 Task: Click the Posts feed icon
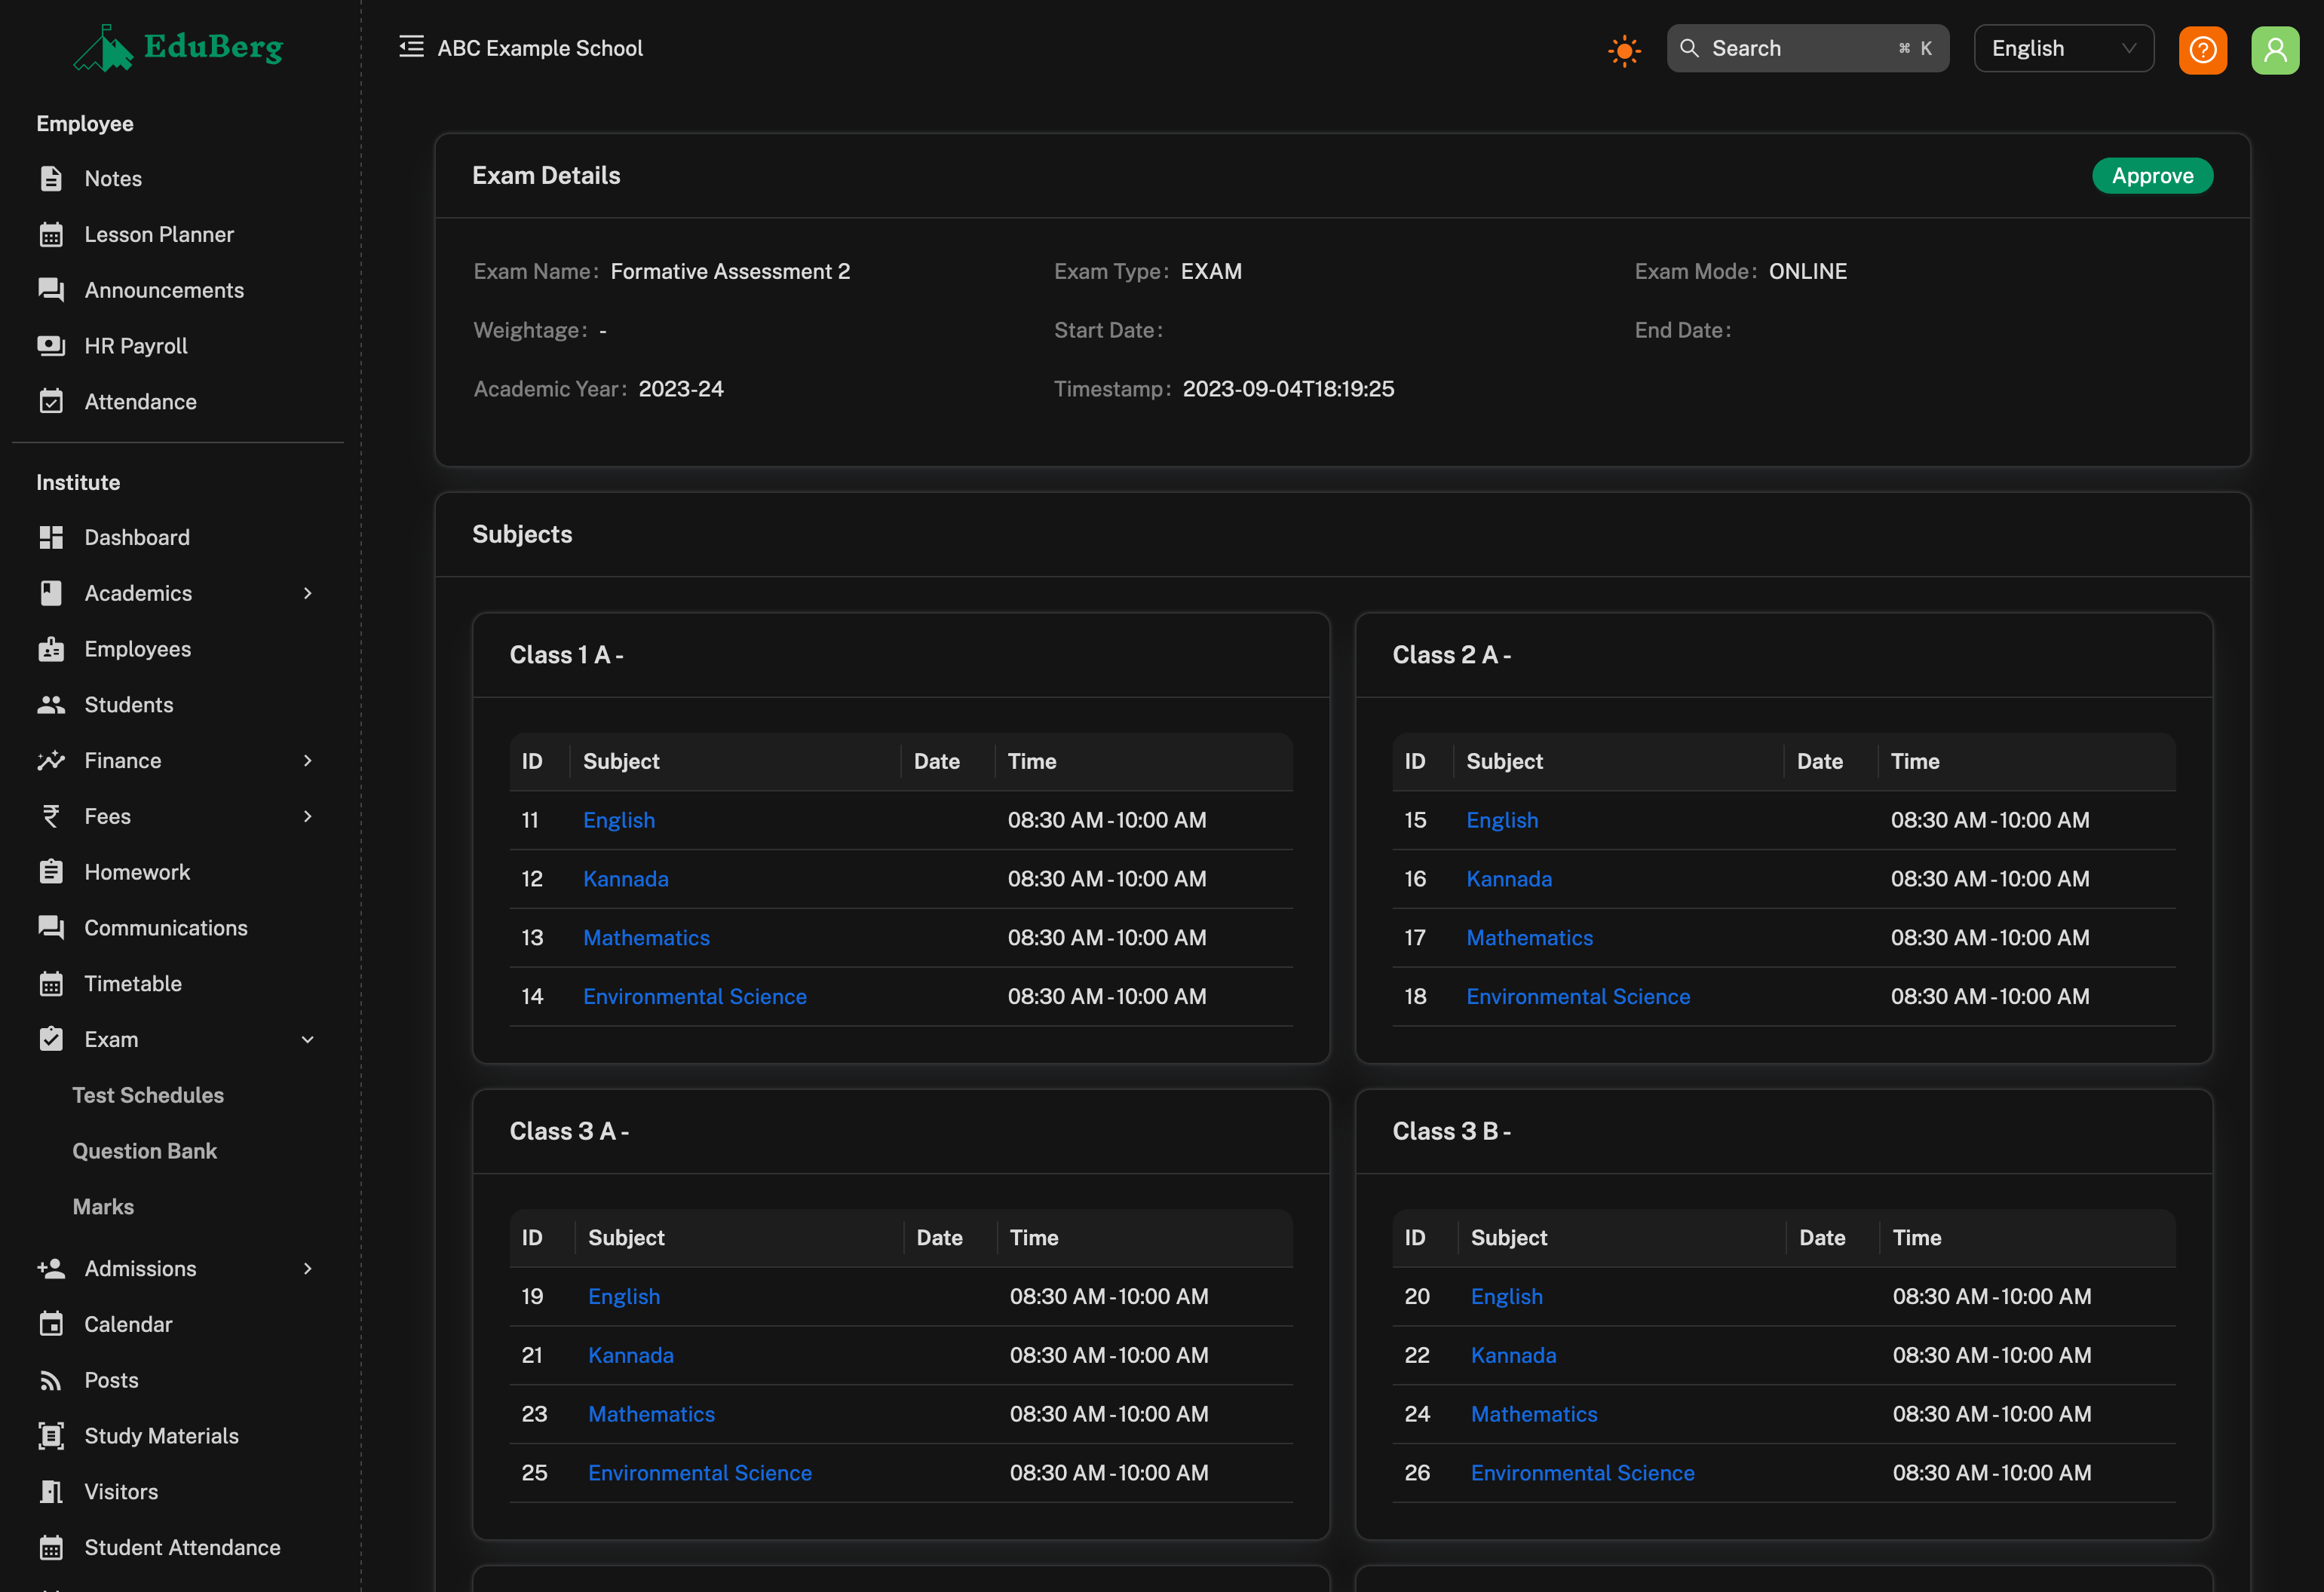[51, 1380]
